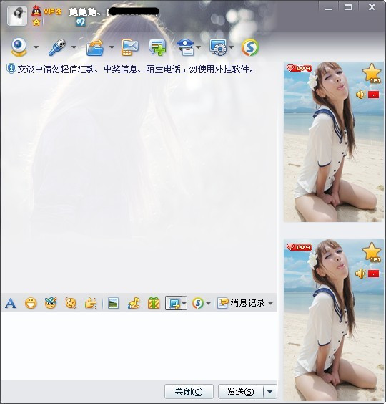Click the 161 star on the upper QQ show
This screenshot has height=404, width=386.
(x=372, y=73)
